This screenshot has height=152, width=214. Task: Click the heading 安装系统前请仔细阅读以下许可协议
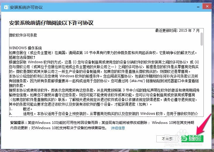click(51, 23)
